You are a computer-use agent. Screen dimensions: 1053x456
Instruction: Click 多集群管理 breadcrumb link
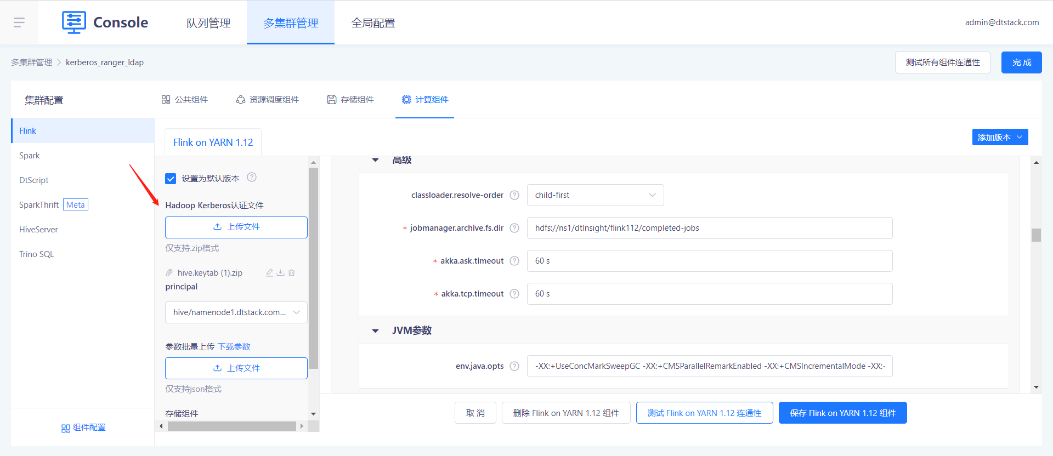click(x=32, y=62)
